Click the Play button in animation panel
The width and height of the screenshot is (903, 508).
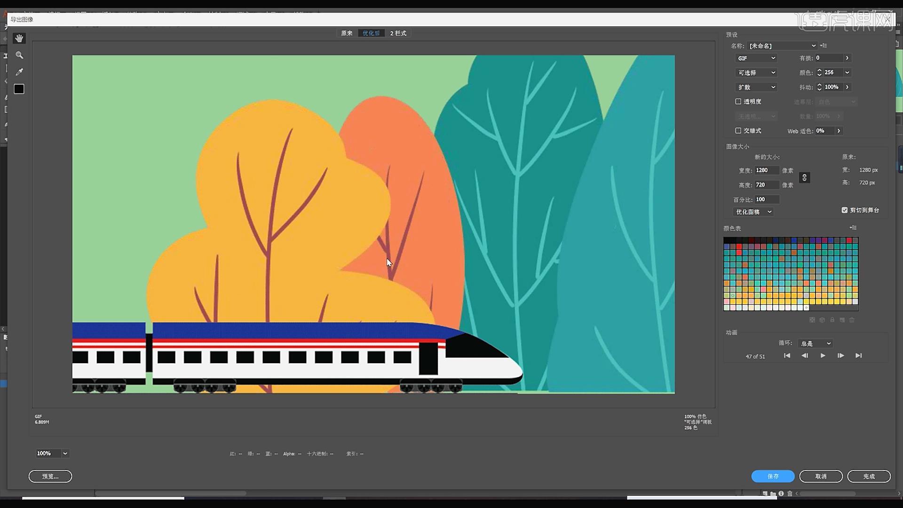coord(823,356)
